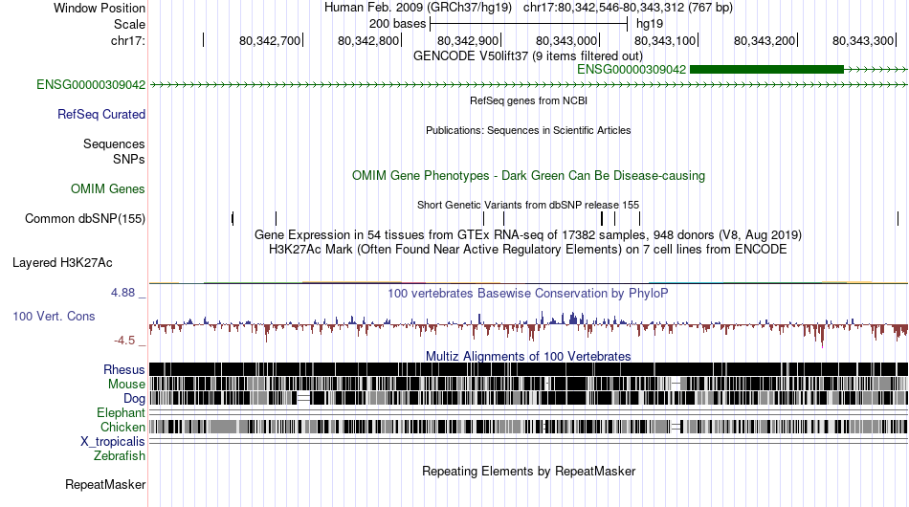Click the Elephant alignment label
The height and width of the screenshot is (507, 909).
click(121, 412)
